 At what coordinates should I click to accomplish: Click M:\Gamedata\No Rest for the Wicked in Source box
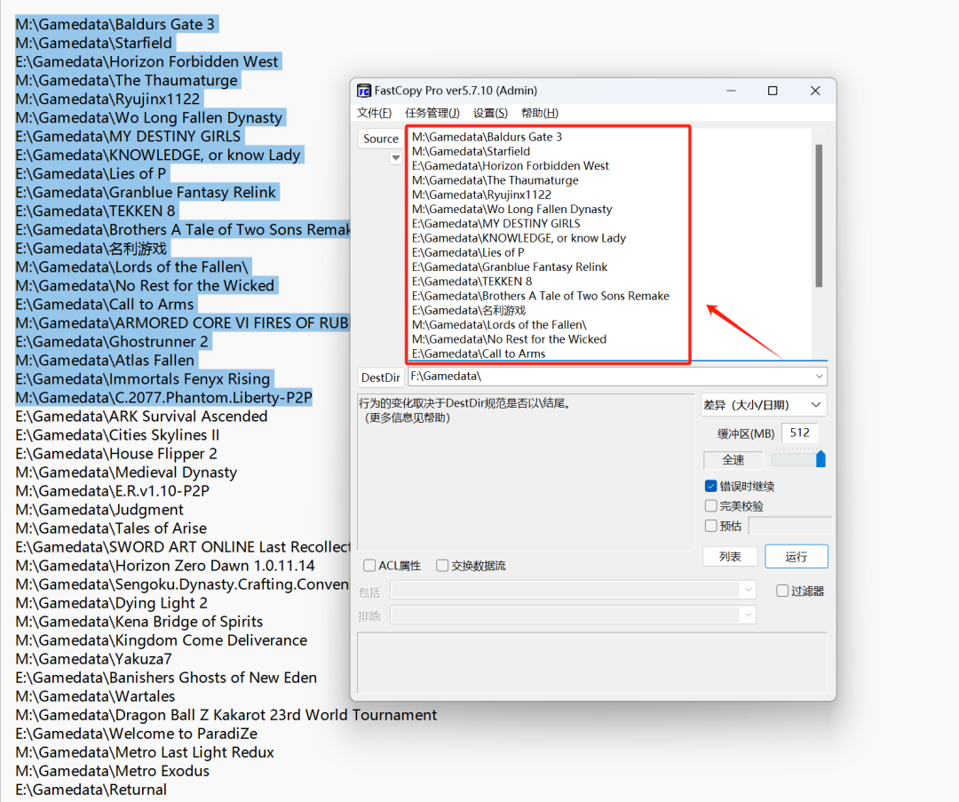click(509, 339)
